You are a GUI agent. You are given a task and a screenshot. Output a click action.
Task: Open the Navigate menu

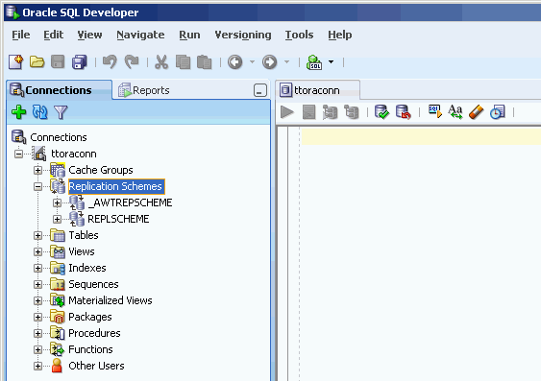pyautogui.click(x=140, y=35)
